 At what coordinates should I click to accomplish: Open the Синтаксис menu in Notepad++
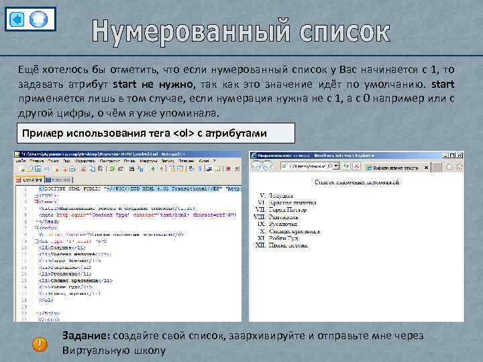(109, 161)
